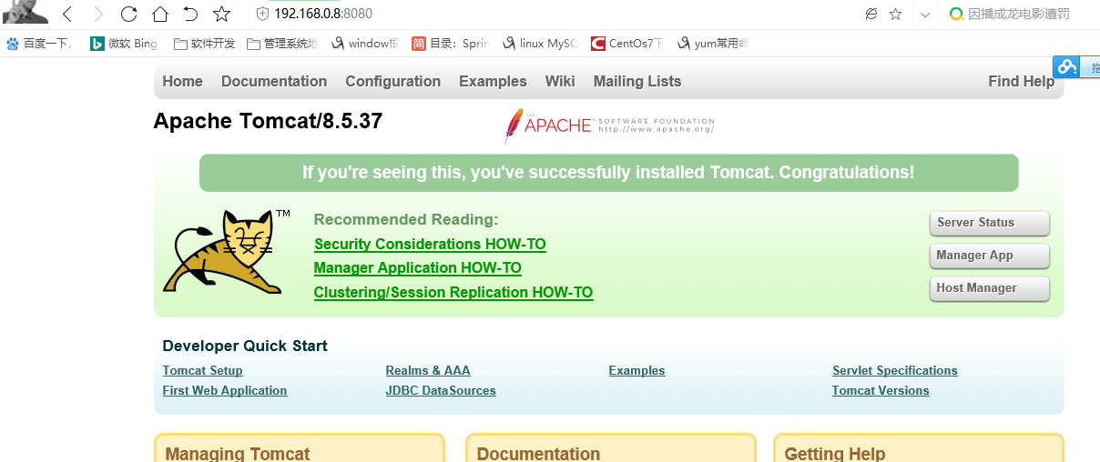Go to the browser home page icon
This screenshot has width=1100, height=462.
(x=159, y=14)
